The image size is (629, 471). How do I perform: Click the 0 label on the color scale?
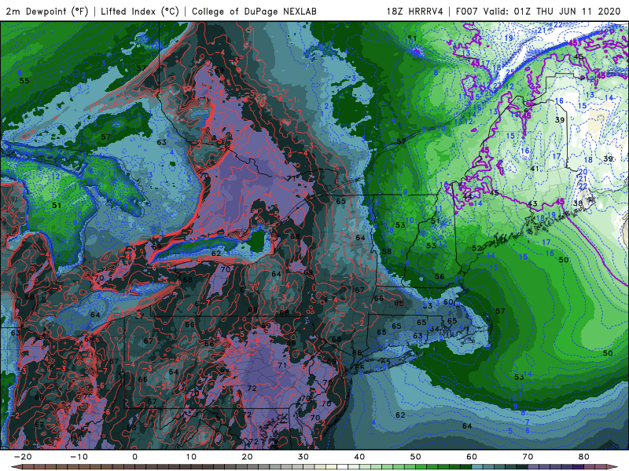[134, 457]
